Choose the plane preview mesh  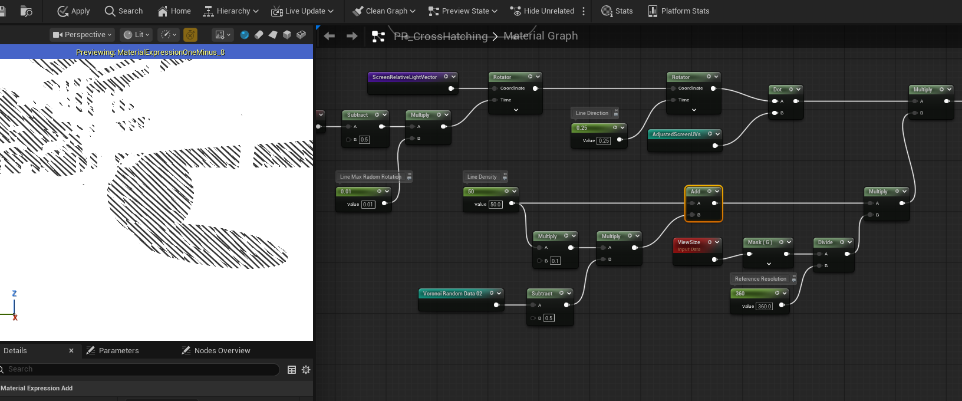(273, 35)
